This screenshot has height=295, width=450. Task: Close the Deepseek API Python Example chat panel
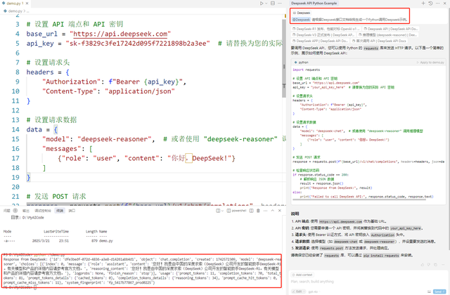pos(445,3)
